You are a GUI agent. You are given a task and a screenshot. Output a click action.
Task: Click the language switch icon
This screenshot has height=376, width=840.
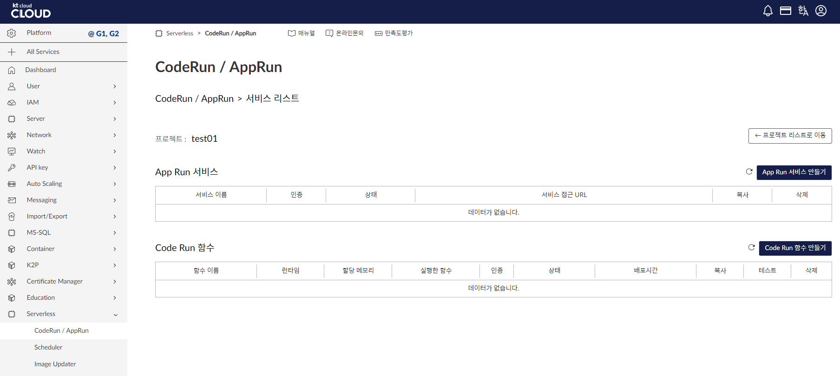click(803, 11)
